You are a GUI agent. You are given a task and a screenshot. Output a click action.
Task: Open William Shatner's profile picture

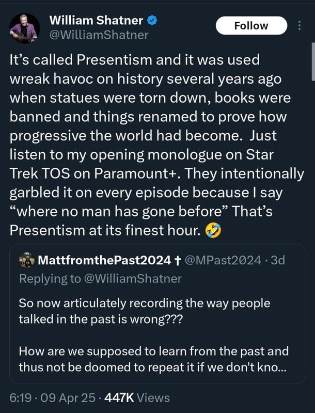(25, 28)
